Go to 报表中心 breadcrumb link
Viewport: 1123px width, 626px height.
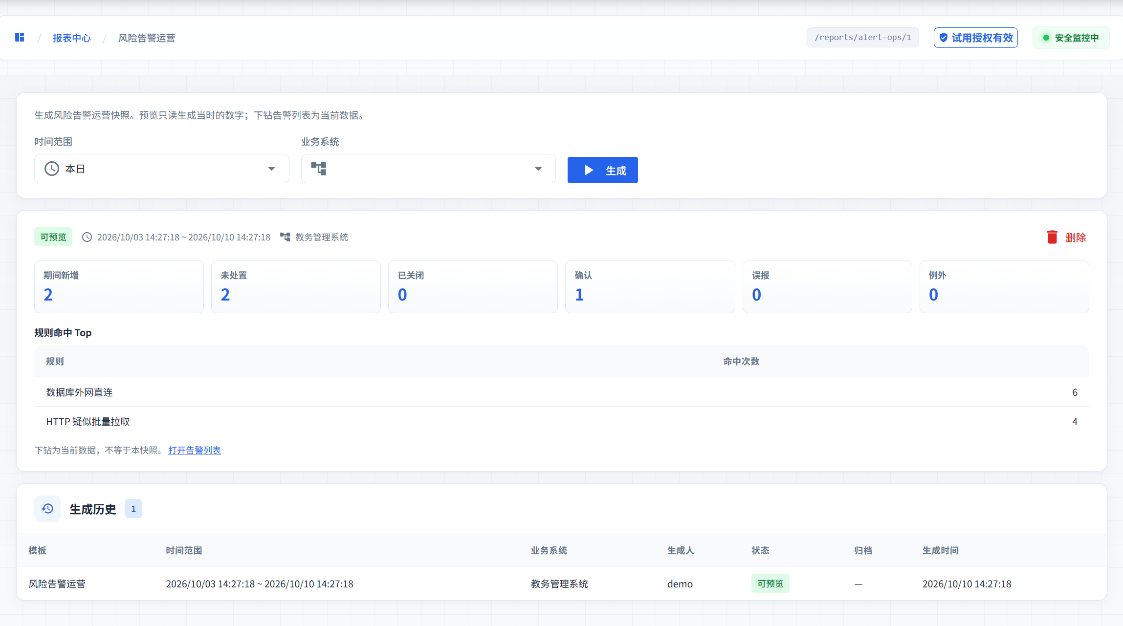pos(72,38)
